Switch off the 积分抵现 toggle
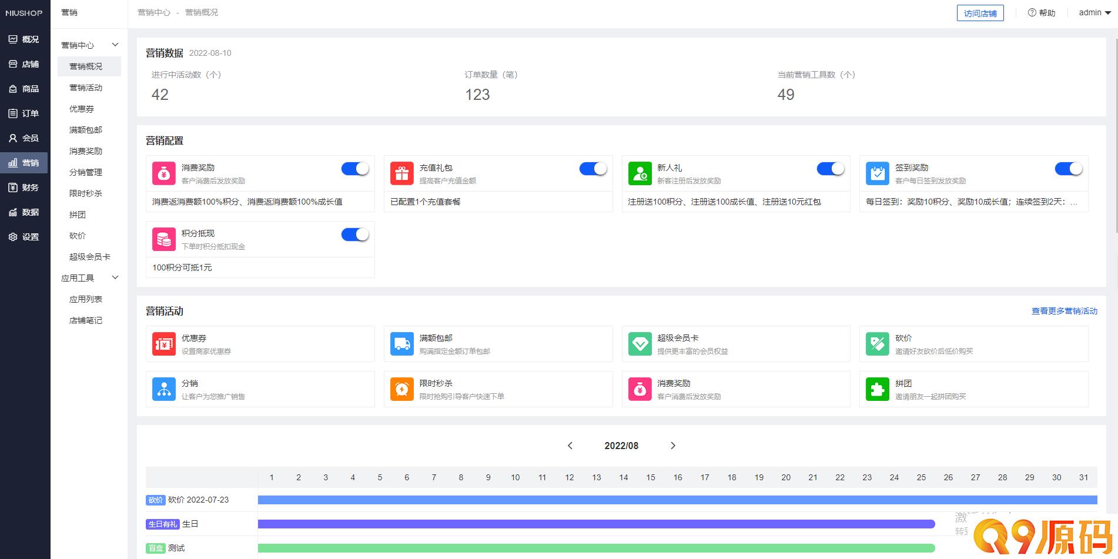 pos(355,235)
